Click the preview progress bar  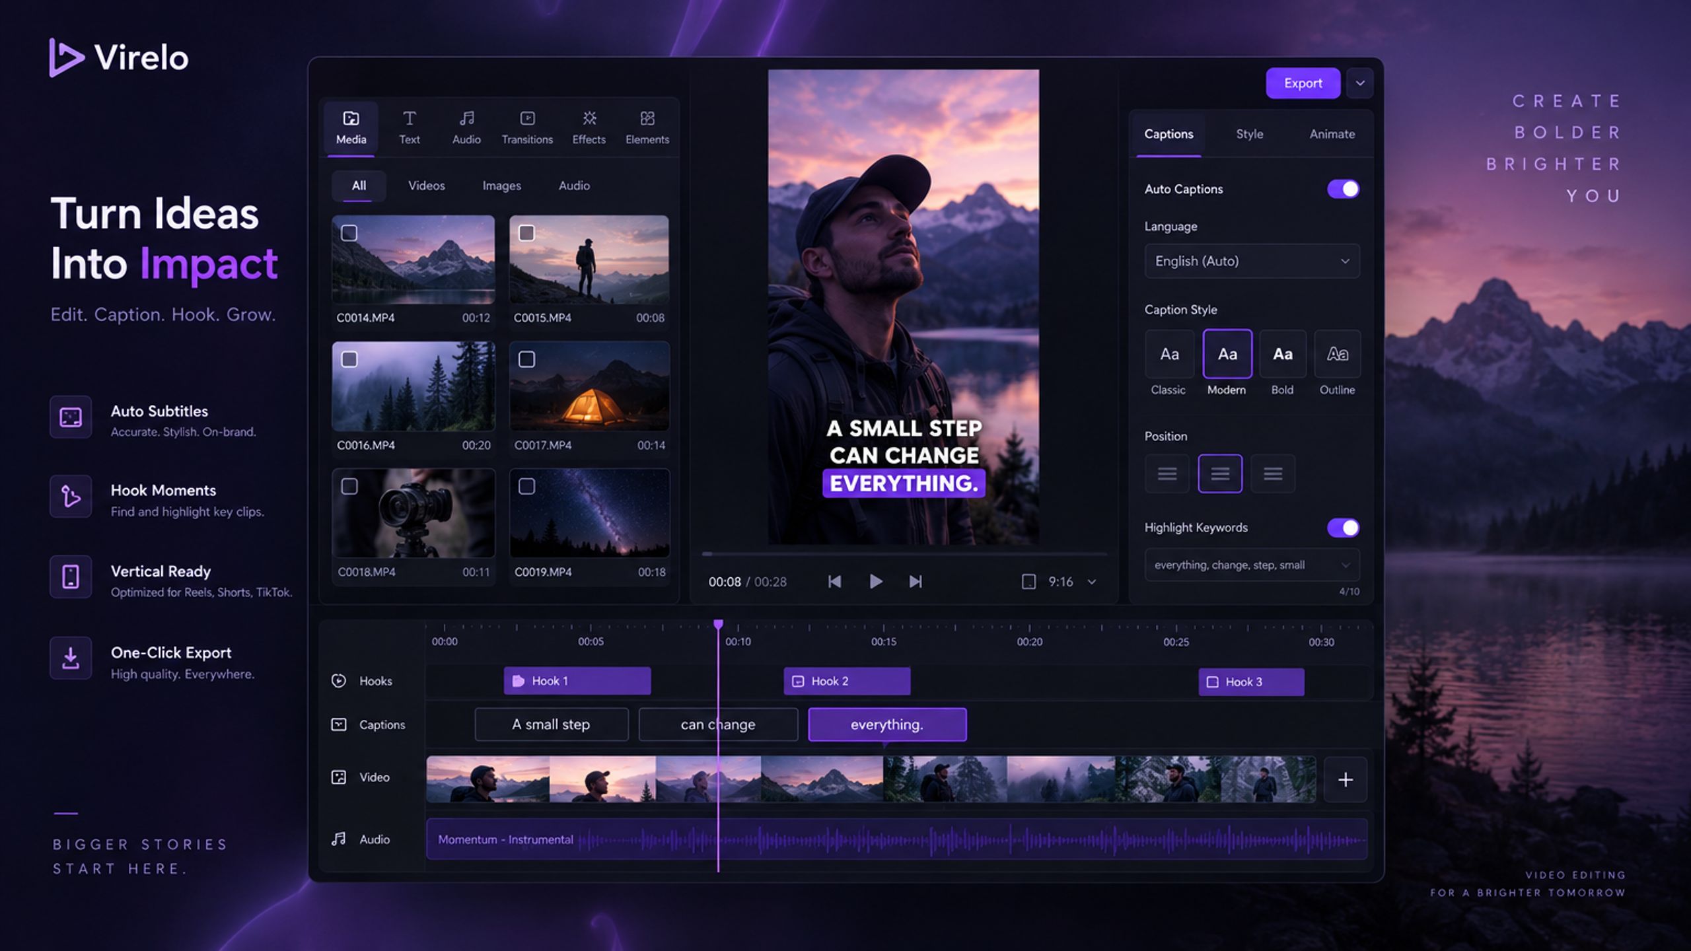(904, 554)
